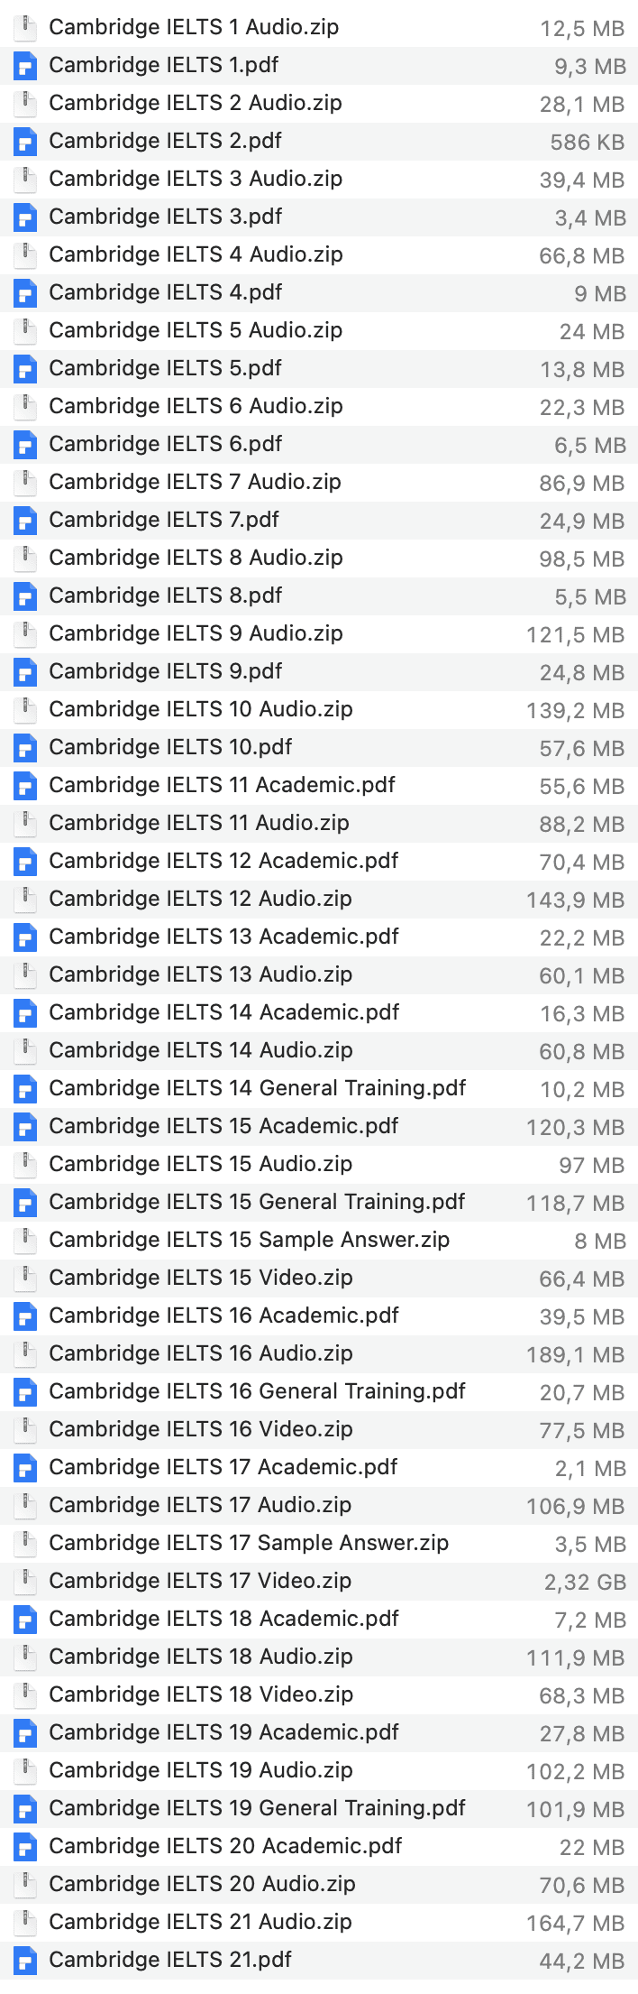The height and width of the screenshot is (1994, 638).
Task: Select file name Cambridge IELTS 5.pdf
Action: click(x=166, y=368)
